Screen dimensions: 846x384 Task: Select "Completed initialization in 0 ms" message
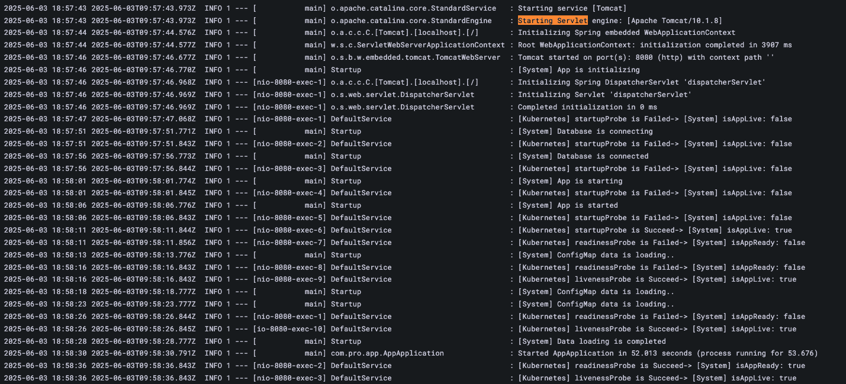click(x=587, y=107)
